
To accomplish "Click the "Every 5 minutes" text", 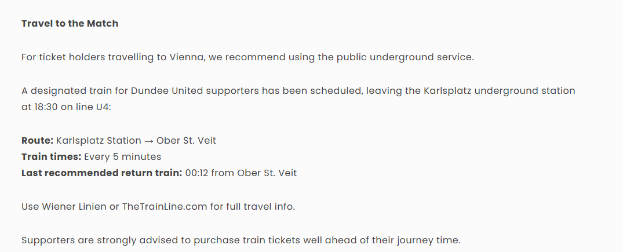I will [x=123, y=156].
